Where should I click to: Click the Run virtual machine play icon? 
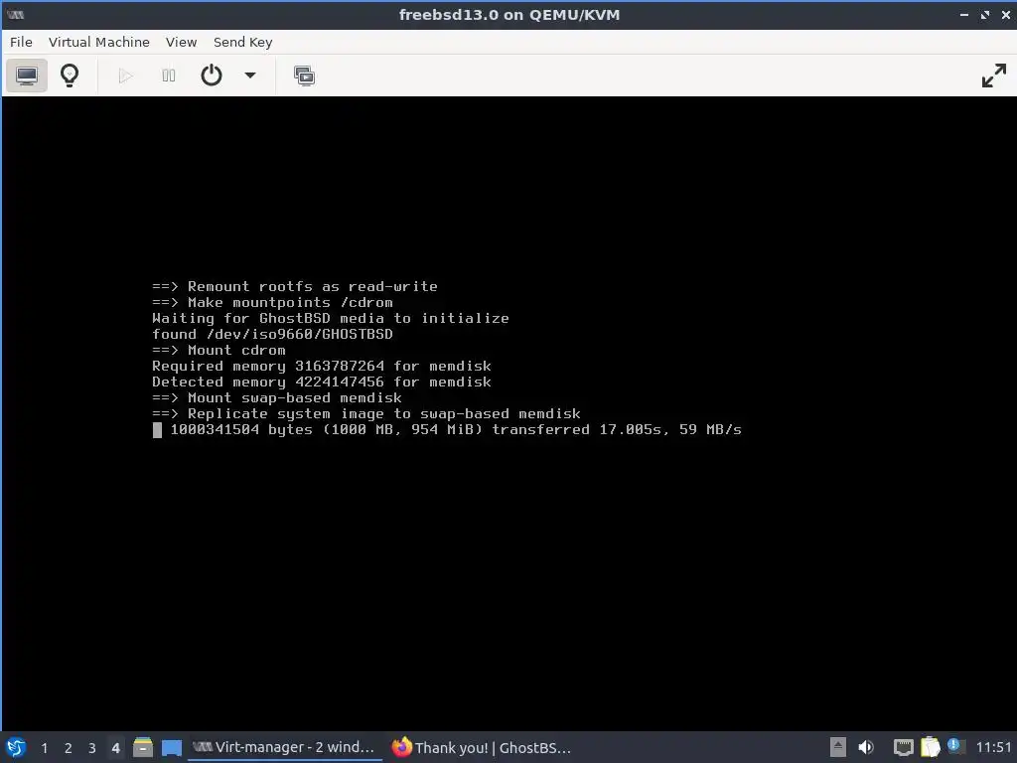pos(126,76)
